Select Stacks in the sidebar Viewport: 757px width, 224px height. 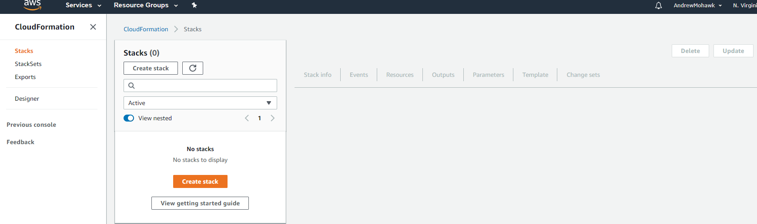click(24, 51)
